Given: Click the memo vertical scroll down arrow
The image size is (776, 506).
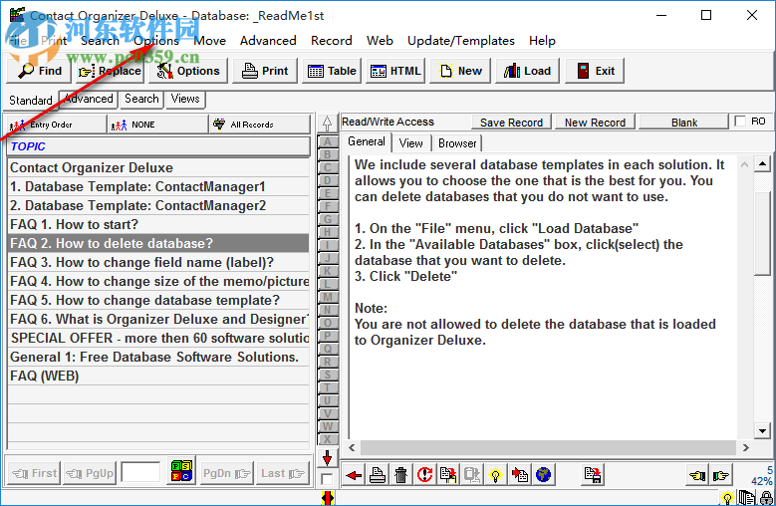Looking at the screenshot, I should tap(762, 431).
